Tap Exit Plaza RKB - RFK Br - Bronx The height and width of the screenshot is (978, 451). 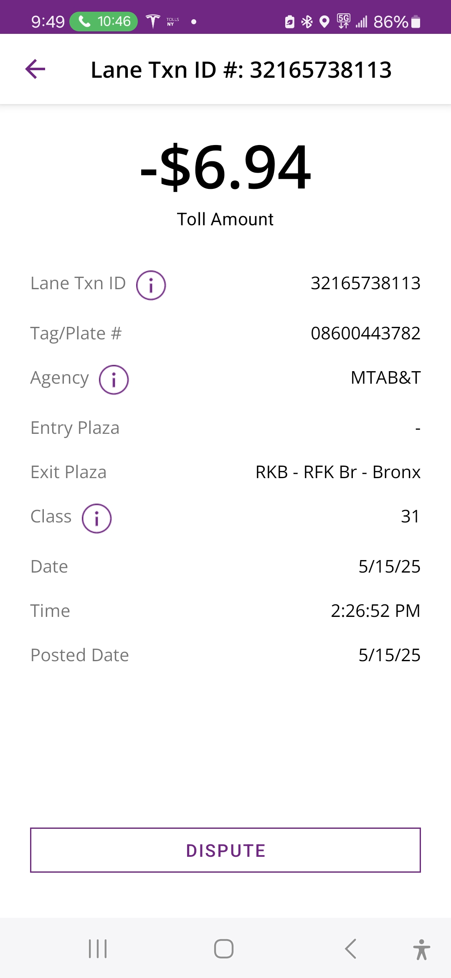(x=338, y=472)
